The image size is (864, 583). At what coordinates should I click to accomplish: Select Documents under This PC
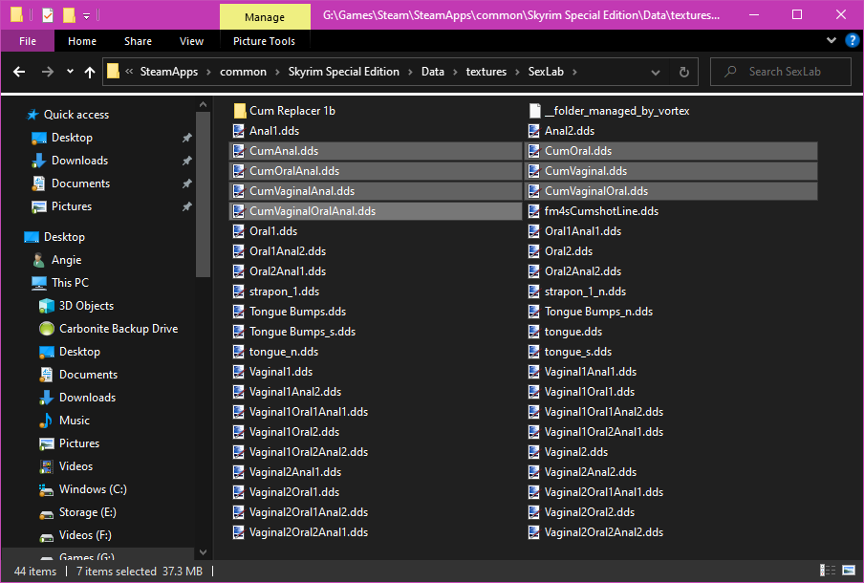88,375
